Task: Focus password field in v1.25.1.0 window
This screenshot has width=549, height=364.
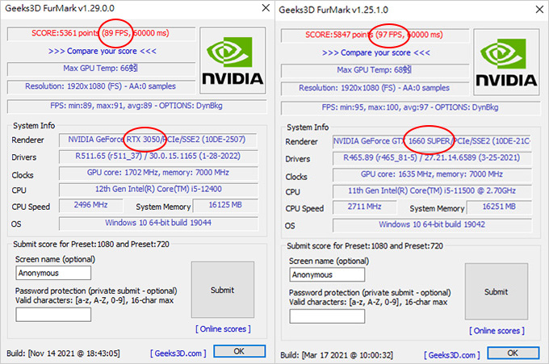Action: [x=327, y=316]
